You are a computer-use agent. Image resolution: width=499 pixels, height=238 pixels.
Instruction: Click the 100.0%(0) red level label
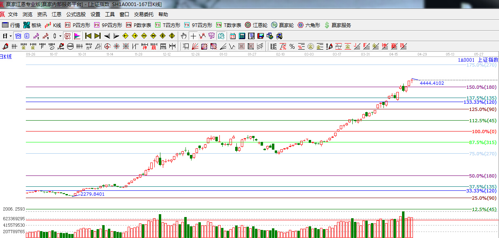pyautogui.click(x=485, y=132)
